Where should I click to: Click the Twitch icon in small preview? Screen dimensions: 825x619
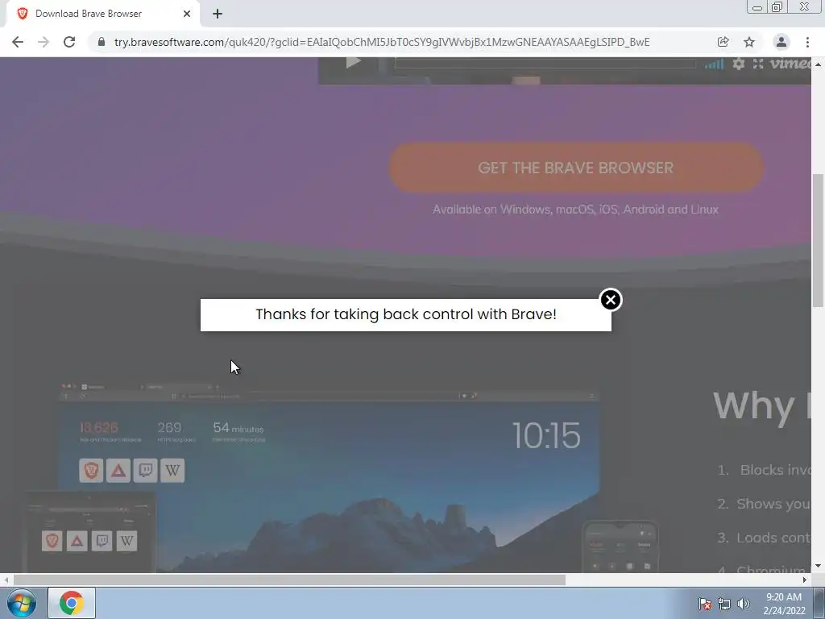coord(102,541)
